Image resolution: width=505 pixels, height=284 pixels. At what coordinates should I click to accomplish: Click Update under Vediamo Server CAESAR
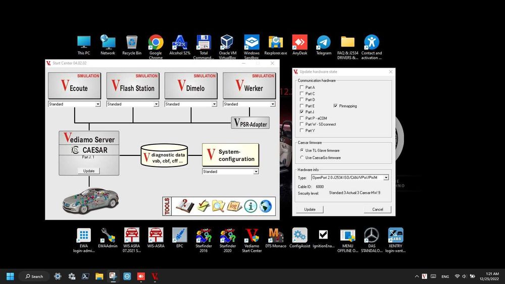pos(88,171)
